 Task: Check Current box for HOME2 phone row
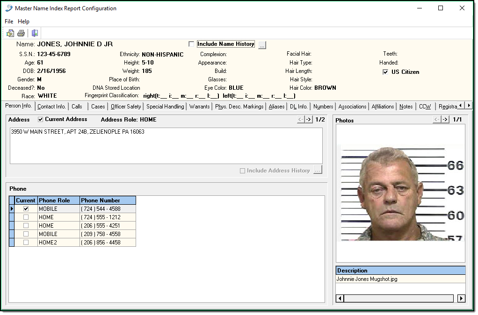[x=26, y=243]
